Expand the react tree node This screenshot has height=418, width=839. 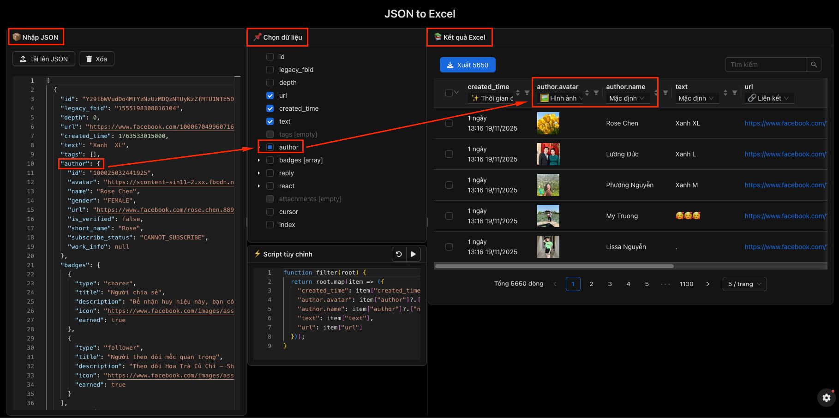coord(258,186)
